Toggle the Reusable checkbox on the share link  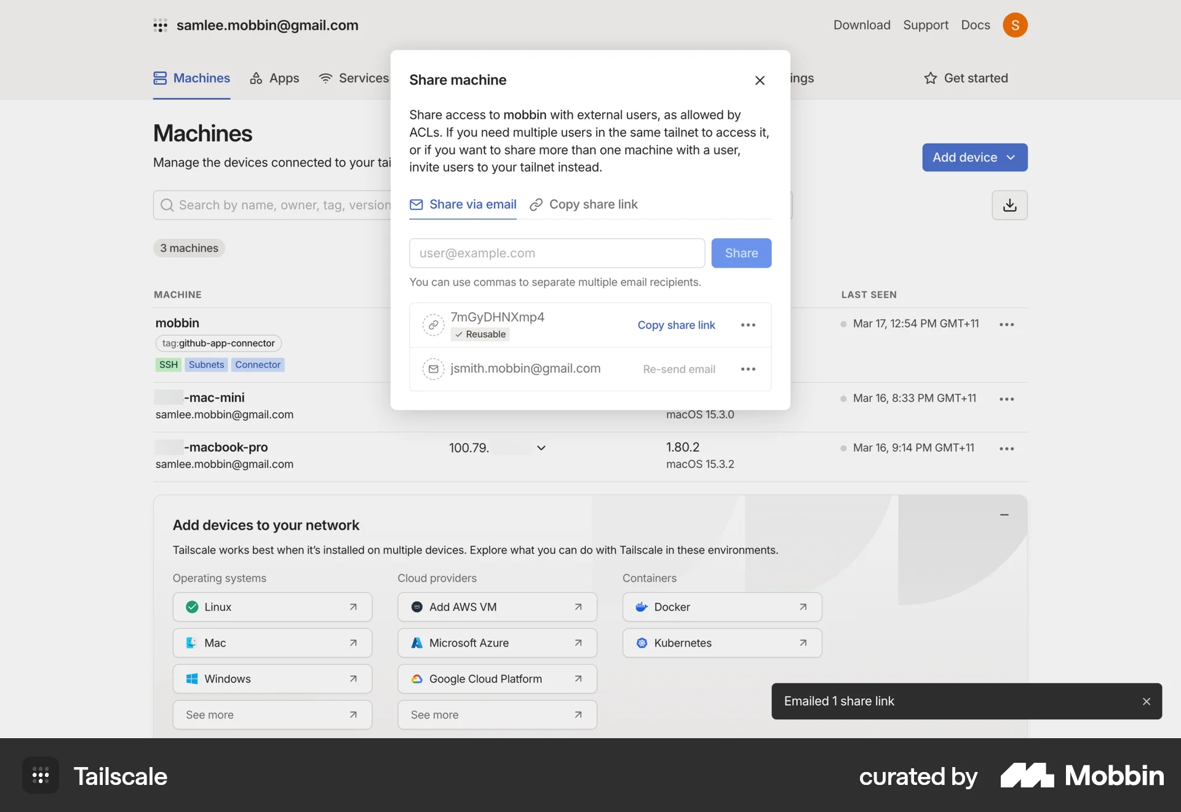458,335
